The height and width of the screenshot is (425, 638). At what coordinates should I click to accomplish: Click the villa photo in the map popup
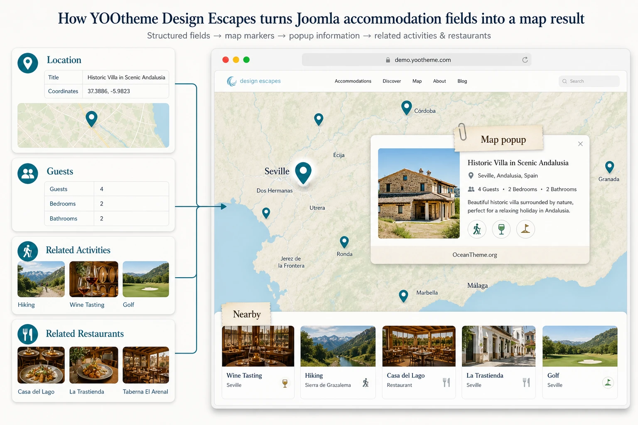[x=419, y=193]
